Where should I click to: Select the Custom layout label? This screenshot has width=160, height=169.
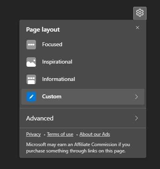[52, 96]
